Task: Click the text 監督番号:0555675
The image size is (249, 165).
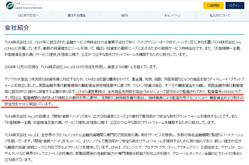Action: [x=222, y=92]
